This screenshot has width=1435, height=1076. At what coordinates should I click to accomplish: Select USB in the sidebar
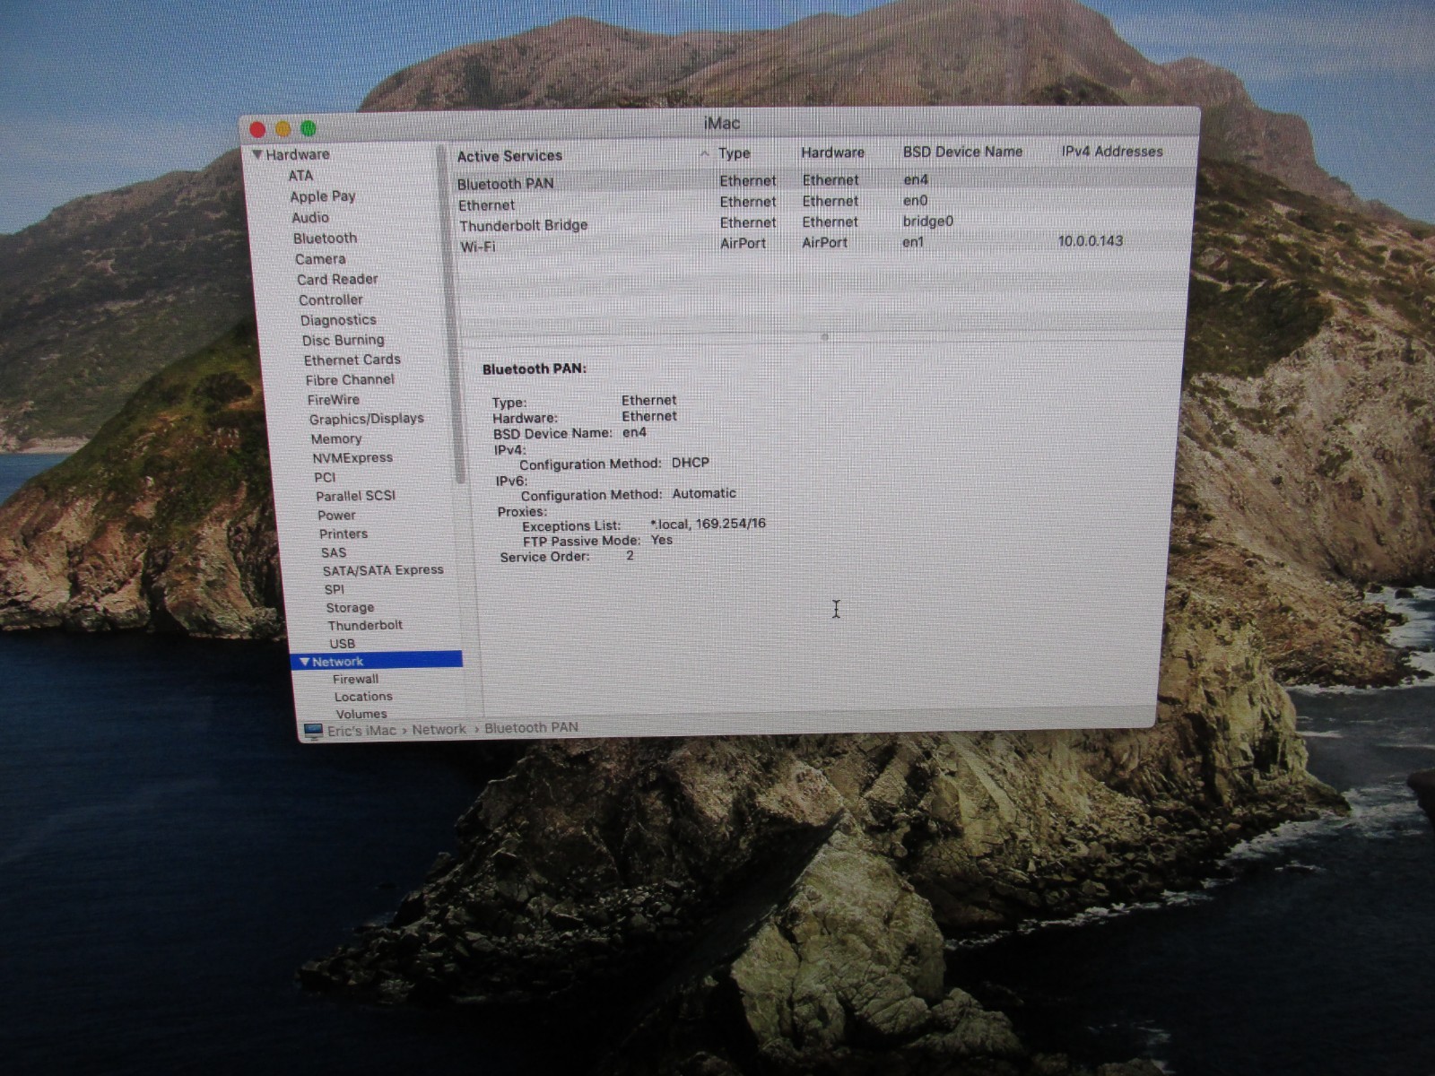pyautogui.click(x=342, y=643)
